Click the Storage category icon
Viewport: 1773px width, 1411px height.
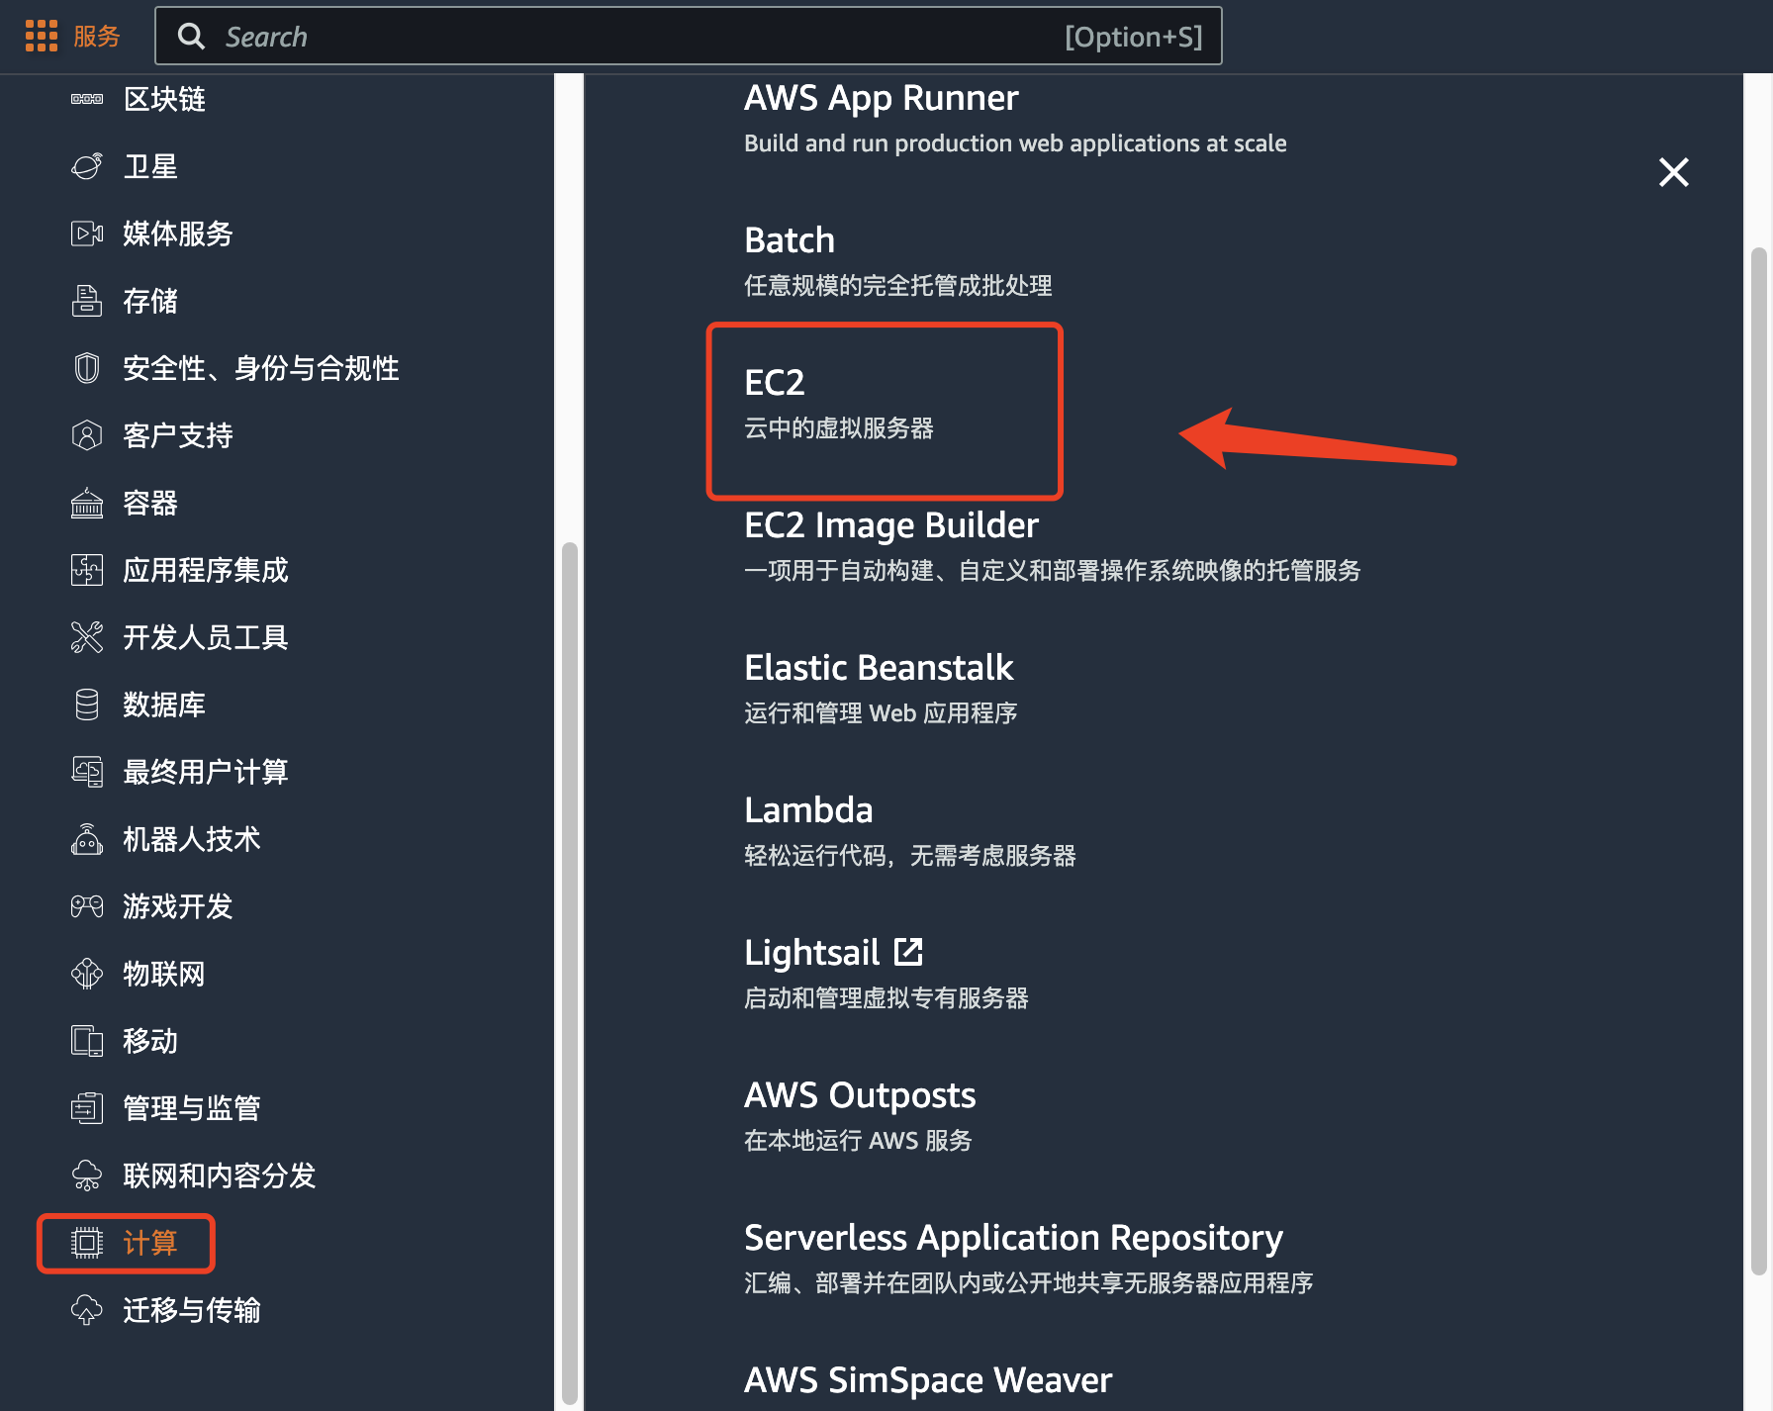pos(87,301)
